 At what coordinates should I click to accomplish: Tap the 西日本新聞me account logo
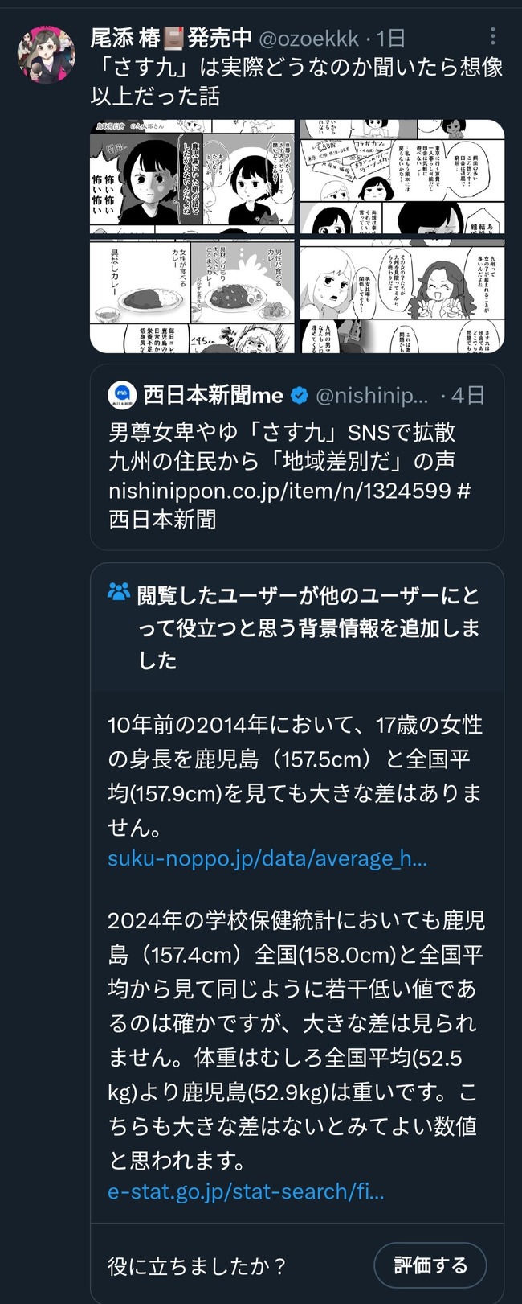click(123, 395)
